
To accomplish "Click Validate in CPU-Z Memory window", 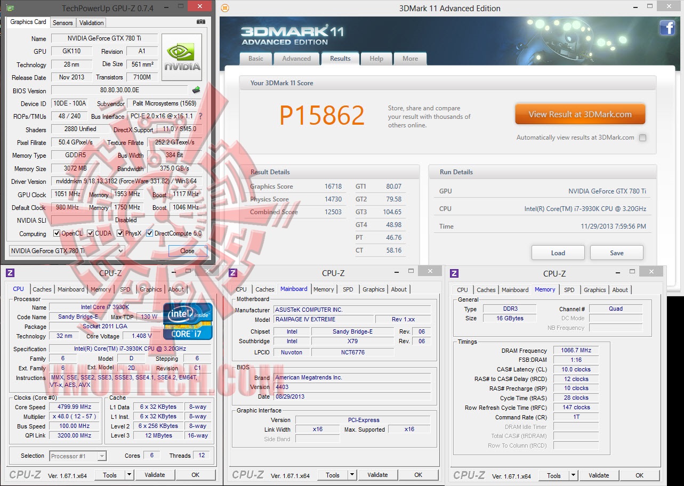I will 599,475.
